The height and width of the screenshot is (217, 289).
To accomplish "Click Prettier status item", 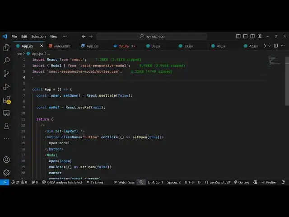I will [x=269, y=182].
